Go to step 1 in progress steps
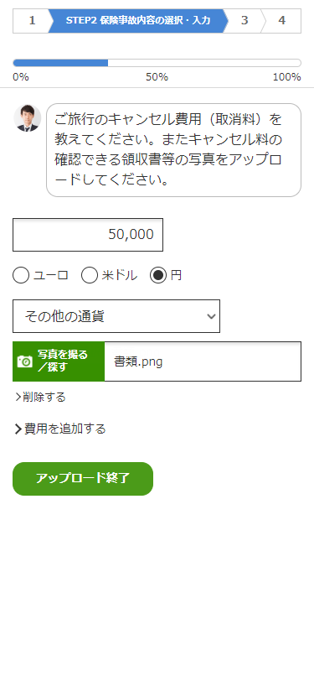 tap(31, 21)
